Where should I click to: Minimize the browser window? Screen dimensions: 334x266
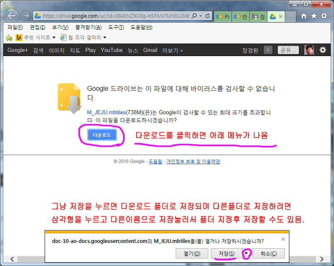pyautogui.click(x=295, y=4)
